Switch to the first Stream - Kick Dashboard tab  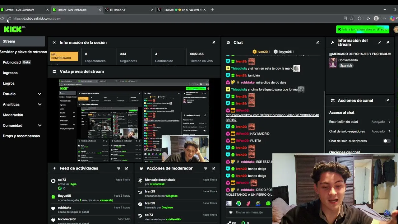[25, 10]
